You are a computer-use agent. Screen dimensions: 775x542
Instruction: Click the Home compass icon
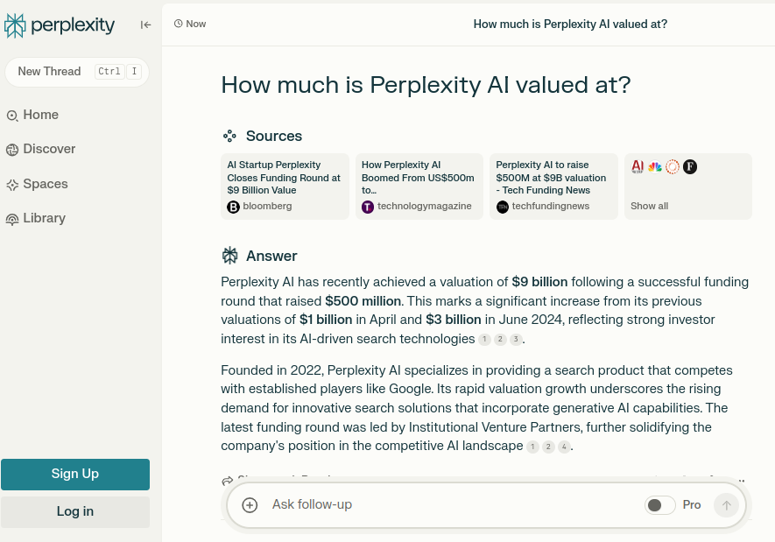click(12, 116)
